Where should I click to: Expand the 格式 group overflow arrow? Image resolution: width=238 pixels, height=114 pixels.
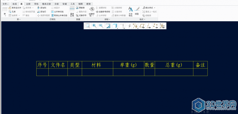click(145, 19)
